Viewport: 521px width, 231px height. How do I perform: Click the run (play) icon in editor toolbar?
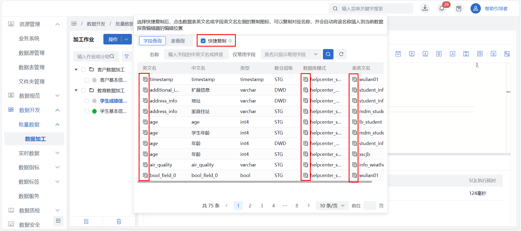(412, 54)
